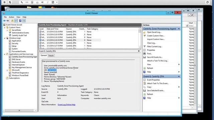Pause the VM with the pause icon
The height and width of the screenshot is (120, 214).
[4, 2]
